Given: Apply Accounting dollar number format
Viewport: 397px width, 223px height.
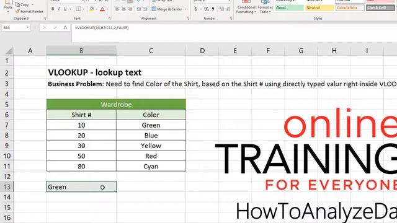Looking at the screenshot, I should (x=196, y=9).
